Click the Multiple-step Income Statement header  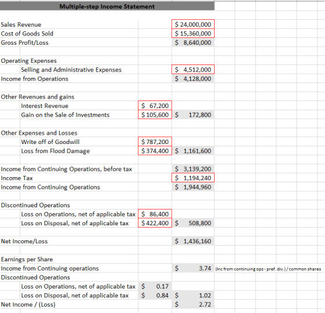107,6
